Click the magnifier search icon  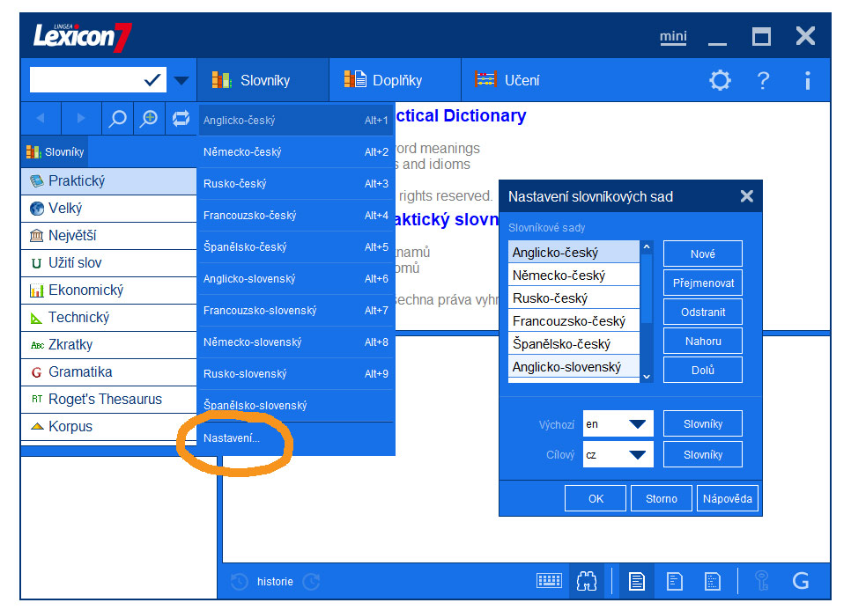coord(117,118)
